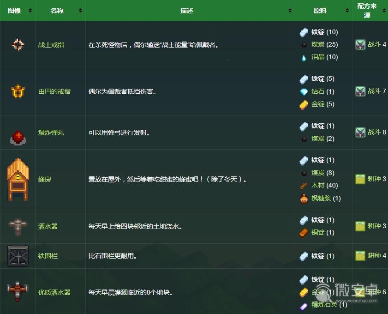Click description 每天早晨灌溉临近的8个地块

tap(131, 292)
